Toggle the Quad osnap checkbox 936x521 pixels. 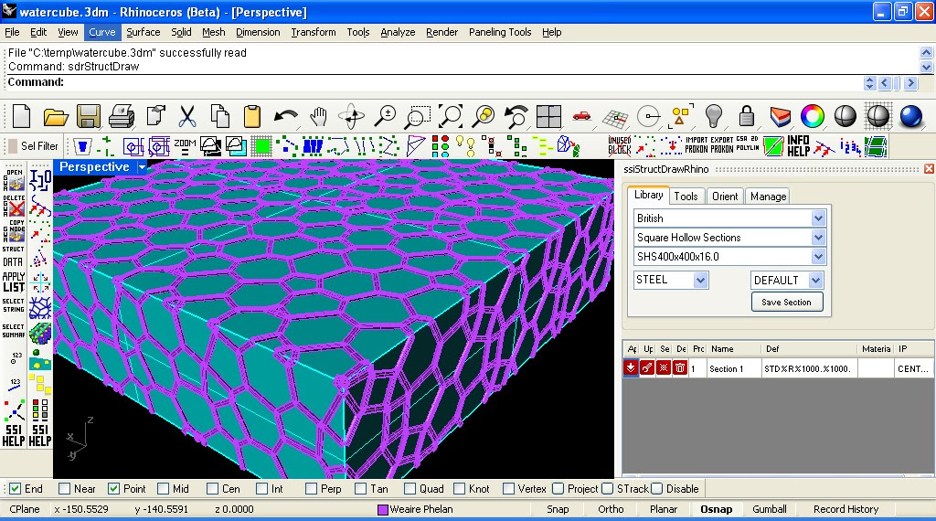[410, 489]
